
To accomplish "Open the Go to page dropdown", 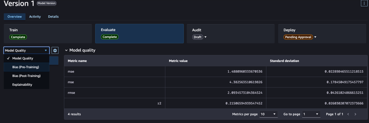I will pyautogui.click(x=311, y=114).
